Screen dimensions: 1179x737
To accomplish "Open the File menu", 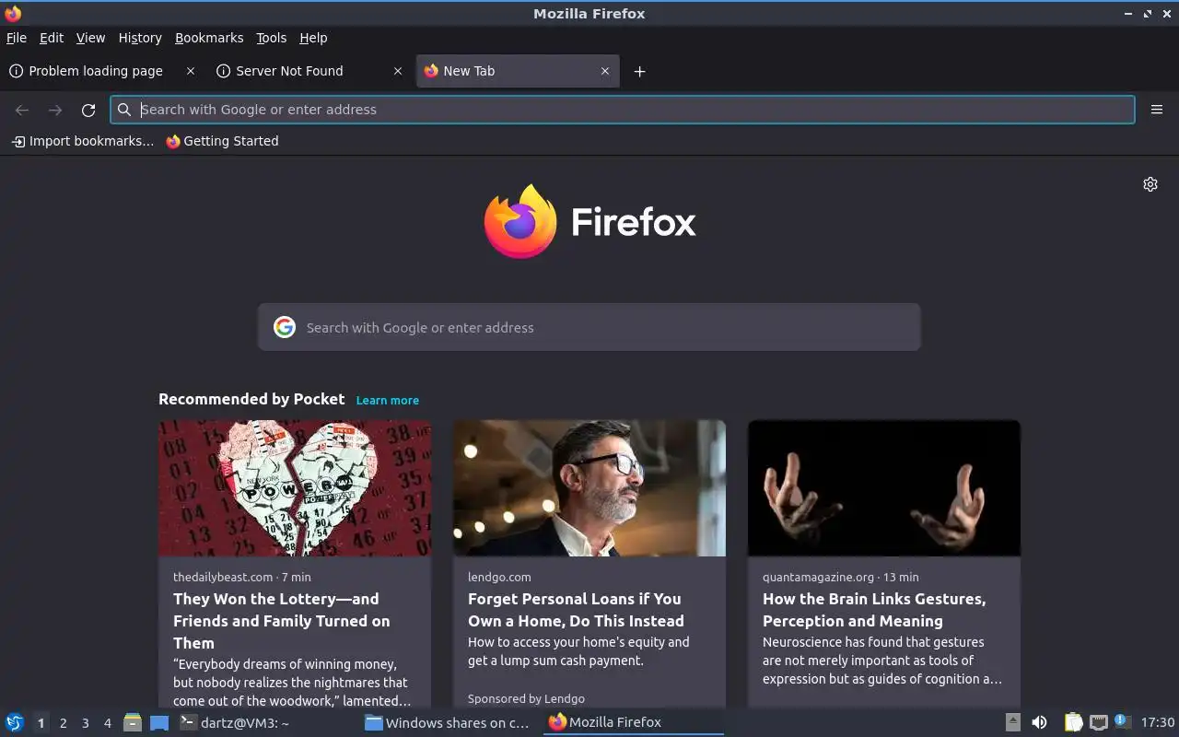I will tap(17, 38).
